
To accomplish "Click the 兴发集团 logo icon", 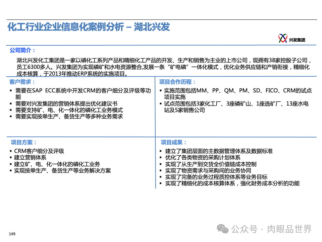I will [x=282, y=38].
